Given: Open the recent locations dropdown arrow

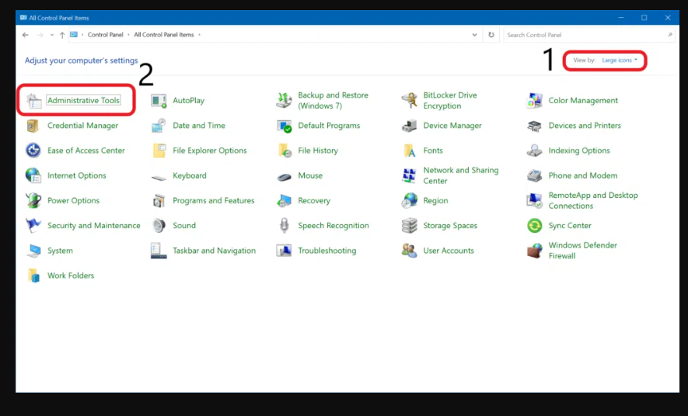Looking at the screenshot, I should pyautogui.click(x=52, y=35).
